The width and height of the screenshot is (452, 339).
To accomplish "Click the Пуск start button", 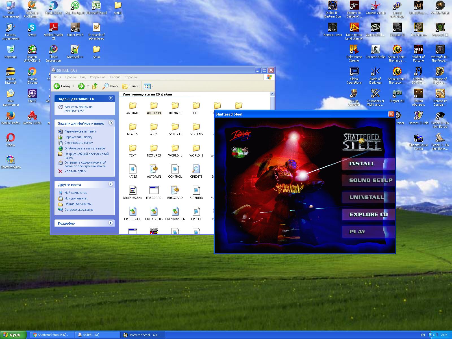I will [13, 335].
